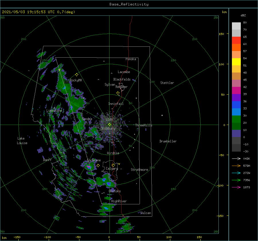258x241 pixels.
Task: Click the Drumheller label
Action: 168,141
